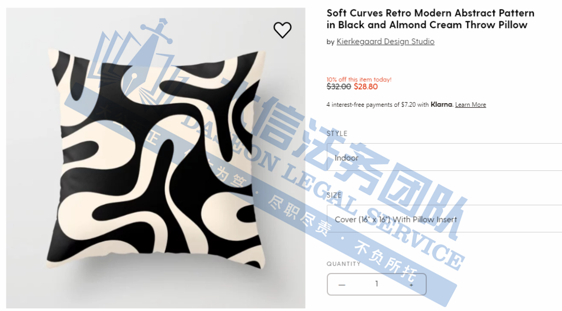This screenshot has height=311, width=562.
Task: Click the STYLE field label
Action: coord(337,133)
